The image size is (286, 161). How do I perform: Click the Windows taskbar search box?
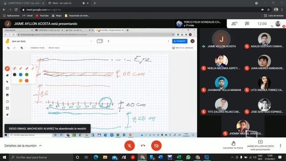[x=41, y=157]
